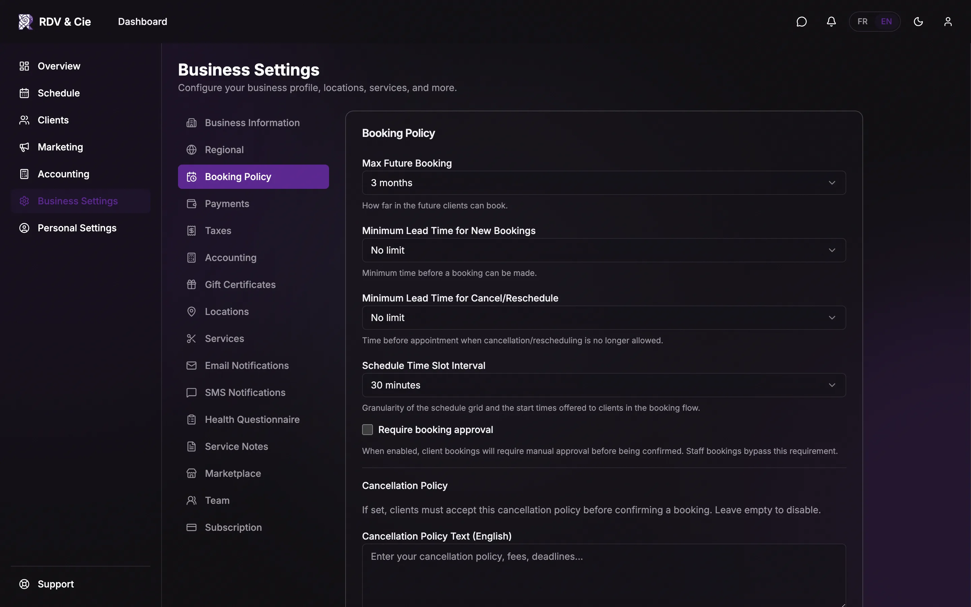Image resolution: width=971 pixels, height=607 pixels.
Task: Go to the Clients sidebar page
Action: click(x=80, y=120)
